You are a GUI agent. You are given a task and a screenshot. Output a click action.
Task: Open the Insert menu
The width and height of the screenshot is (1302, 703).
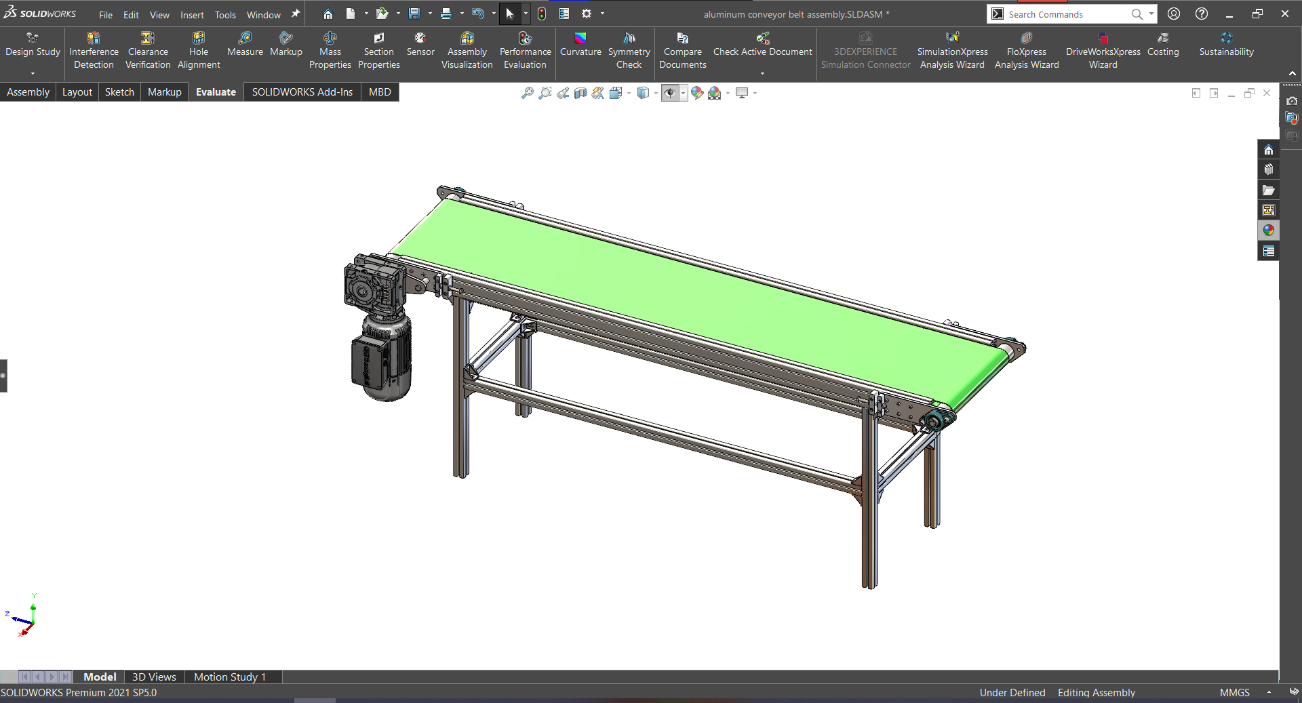point(192,14)
